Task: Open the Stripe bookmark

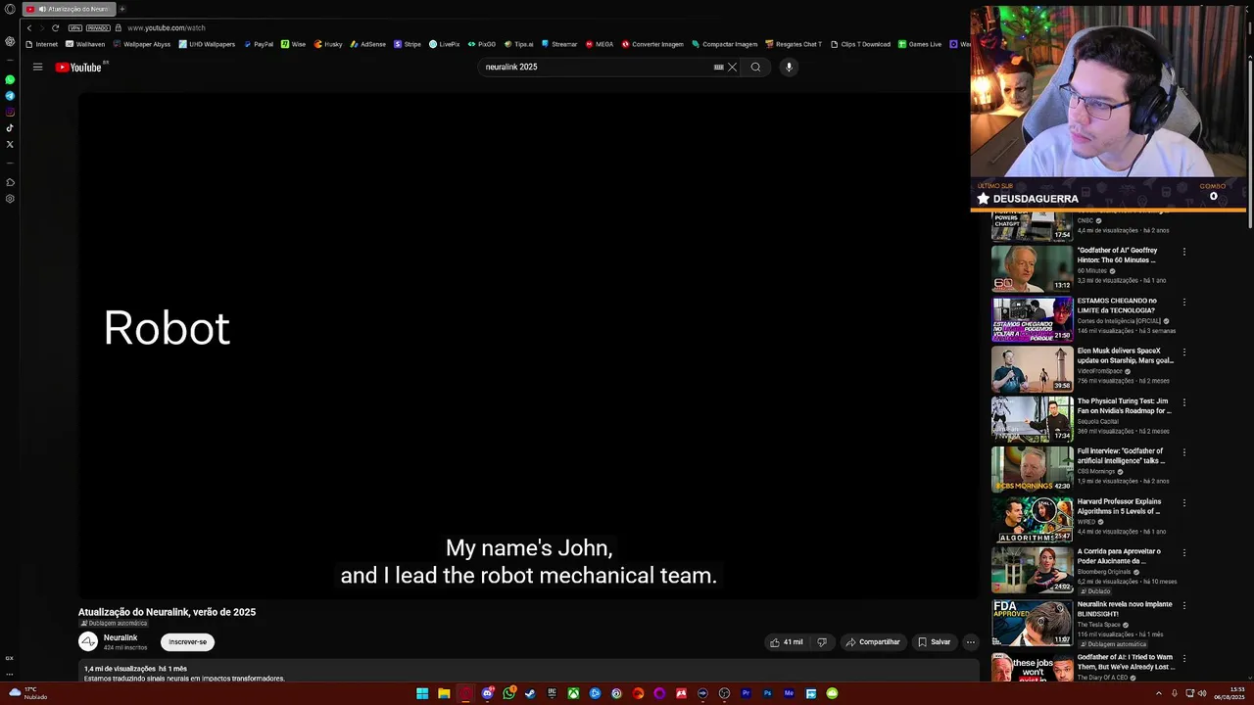Action: (408, 44)
